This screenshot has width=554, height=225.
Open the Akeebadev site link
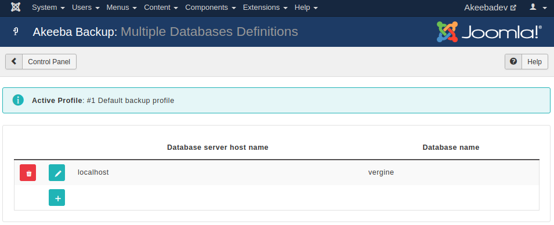pos(490,8)
